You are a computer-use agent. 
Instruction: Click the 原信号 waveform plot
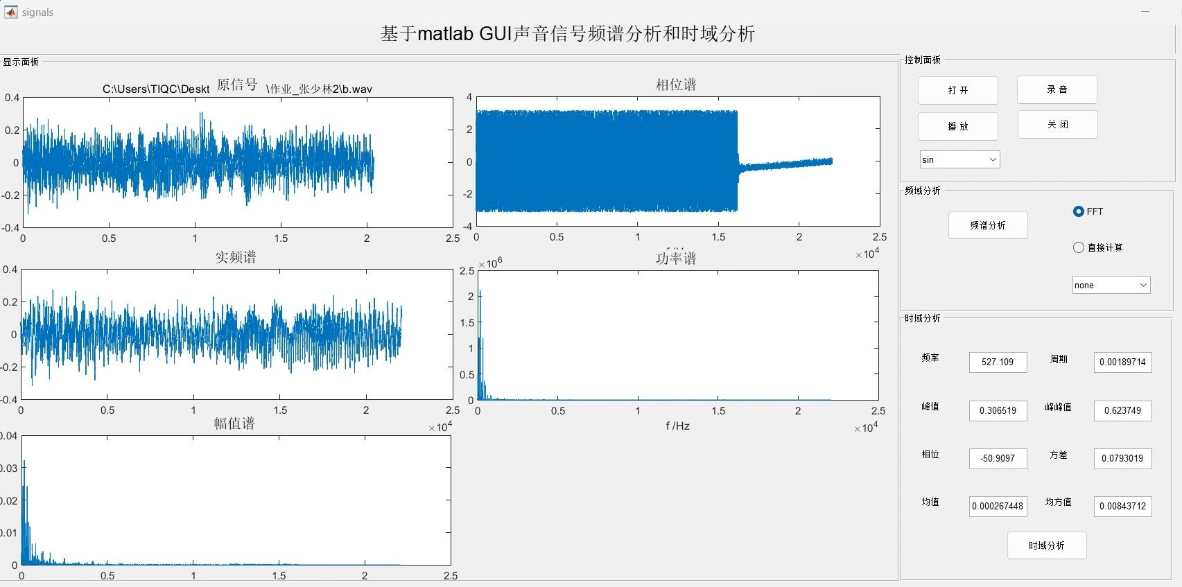pos(238,162)
